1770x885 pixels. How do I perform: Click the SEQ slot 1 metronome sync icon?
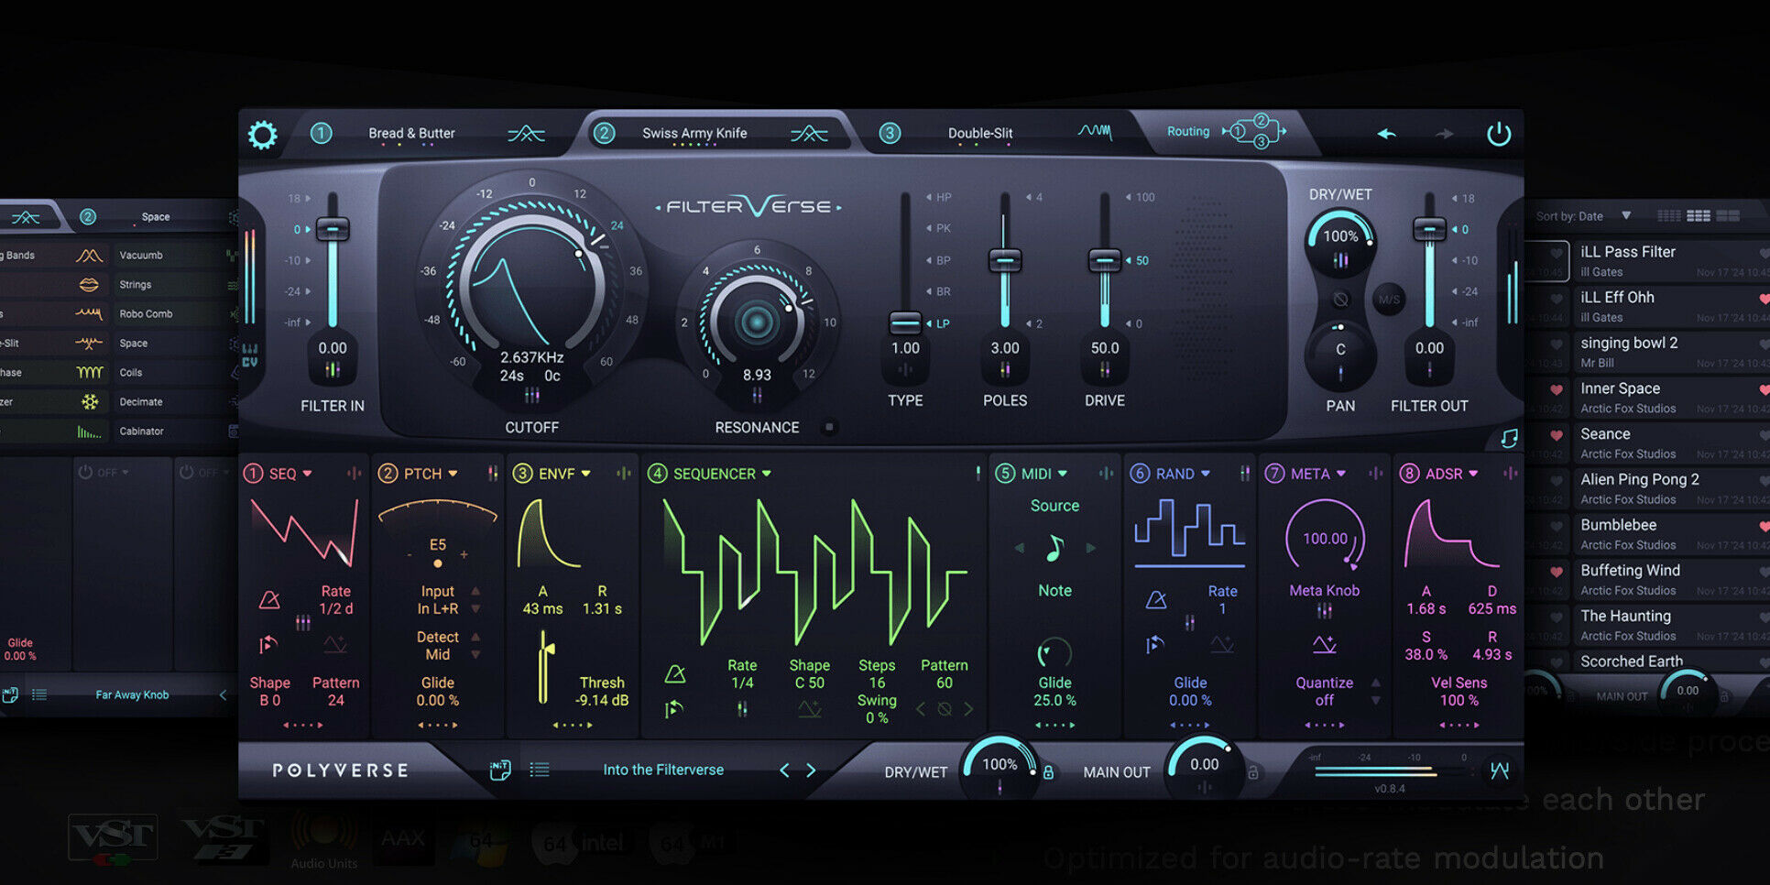pos(269,600)
